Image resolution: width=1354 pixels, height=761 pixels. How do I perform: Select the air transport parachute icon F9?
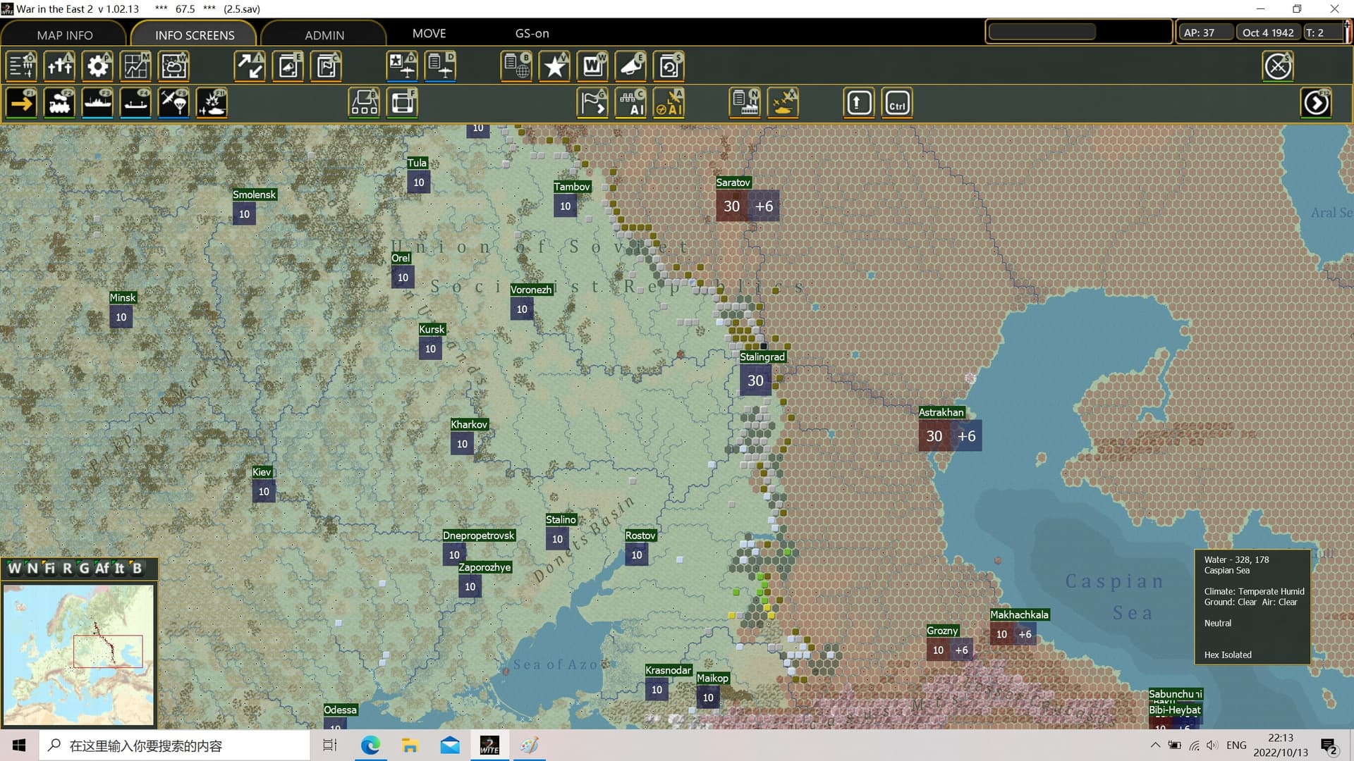174,104
